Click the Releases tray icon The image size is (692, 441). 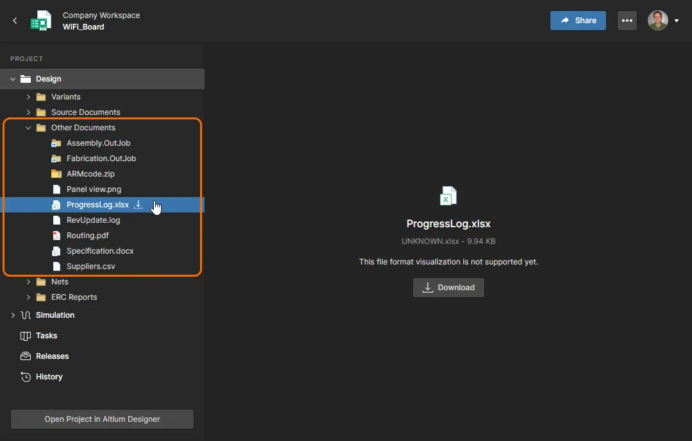pyautogui.click(x=26, y=356)
